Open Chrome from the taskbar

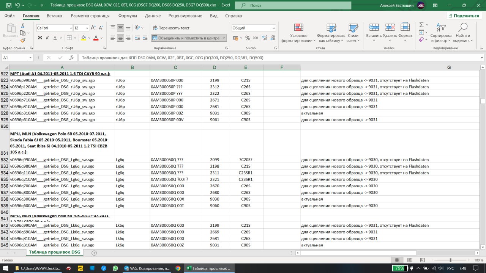click(x=178, y=268)
